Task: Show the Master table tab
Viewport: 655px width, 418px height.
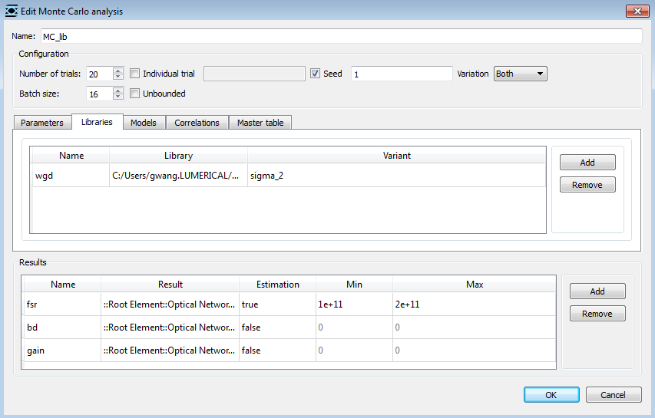Action: [260, 123]
